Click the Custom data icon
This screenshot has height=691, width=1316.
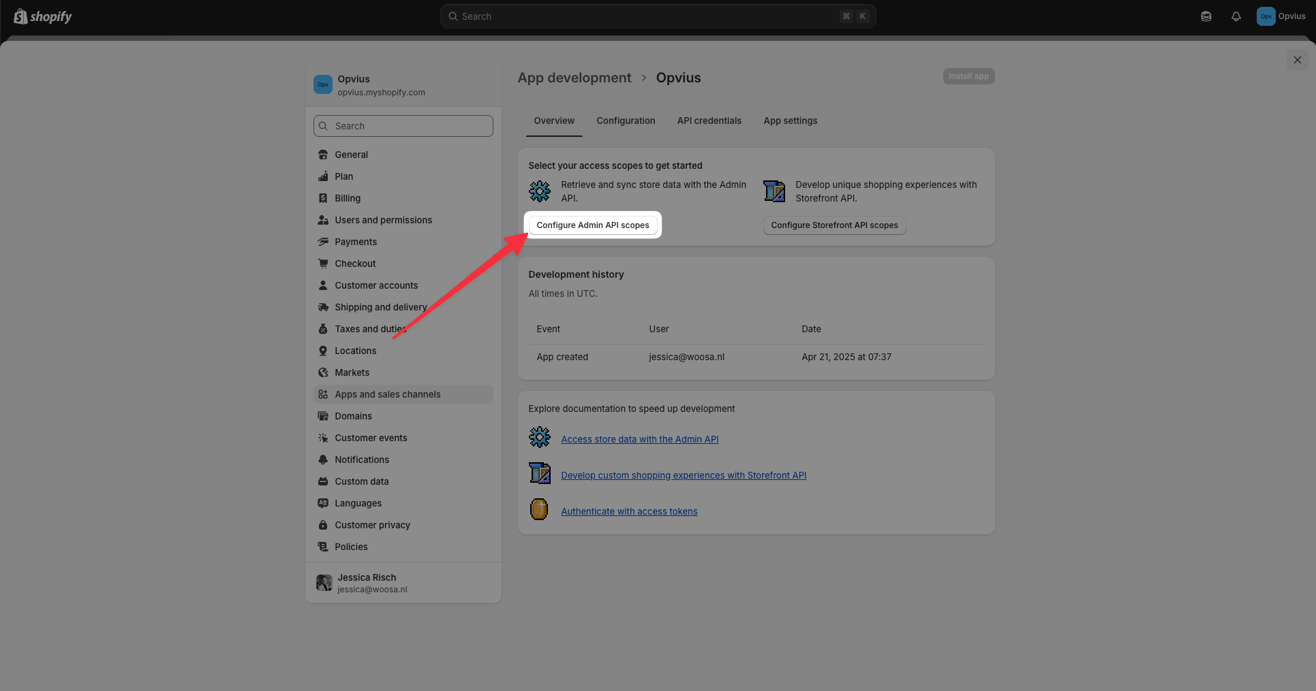pyautogui.click(x=323, y=481)
